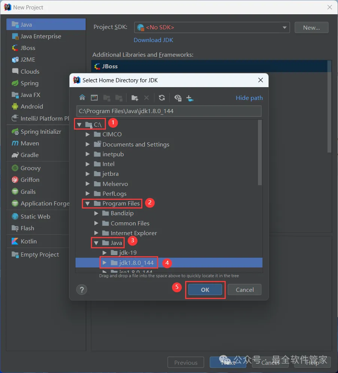Viewport: 338px width, 373px height.
Task: Click the help question mark button
Action: 81,290
